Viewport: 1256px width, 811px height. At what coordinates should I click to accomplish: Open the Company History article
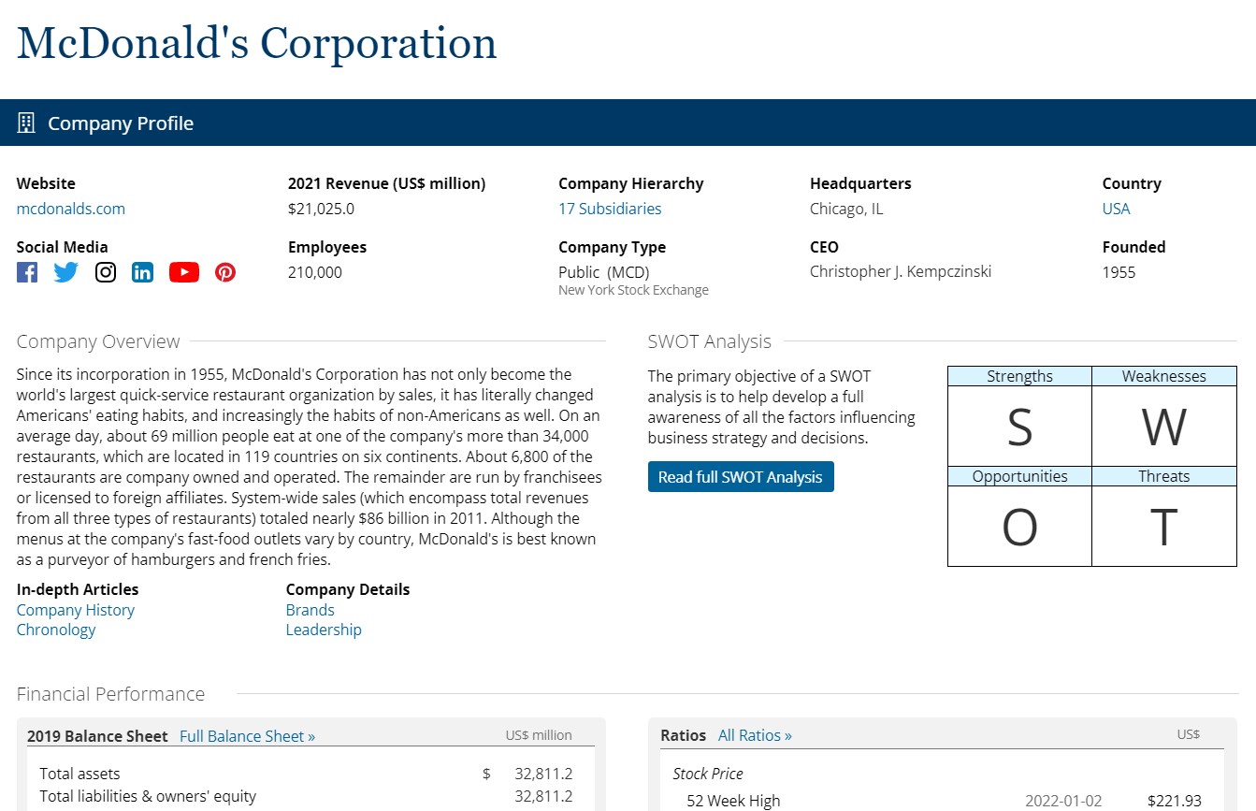(76, 610)
